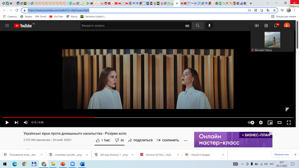
Task: Close the active browser tab
Action: pos(177,3)
